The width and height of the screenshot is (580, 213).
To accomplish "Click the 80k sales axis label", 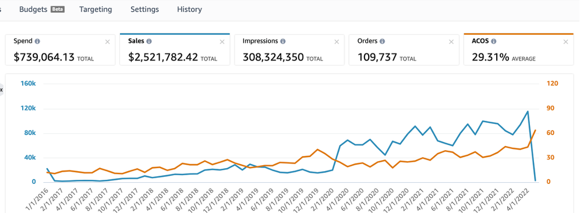I will 30,133.
